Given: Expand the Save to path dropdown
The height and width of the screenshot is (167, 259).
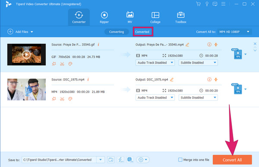Looking at the screenshot, I should pyautogui.click(x=101, y=160).
